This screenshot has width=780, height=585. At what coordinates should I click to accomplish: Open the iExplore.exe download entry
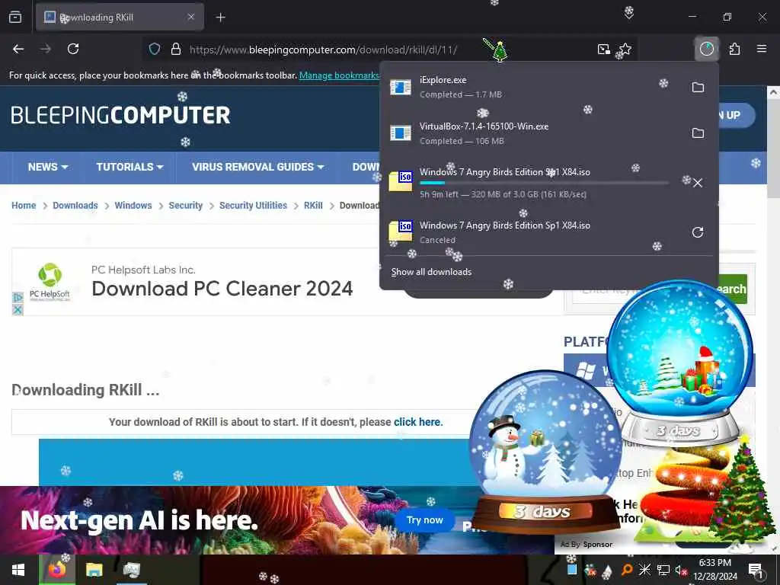click(x=532, y=88)
